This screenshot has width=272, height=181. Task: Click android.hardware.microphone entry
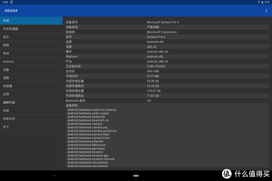tap(88, 163)
